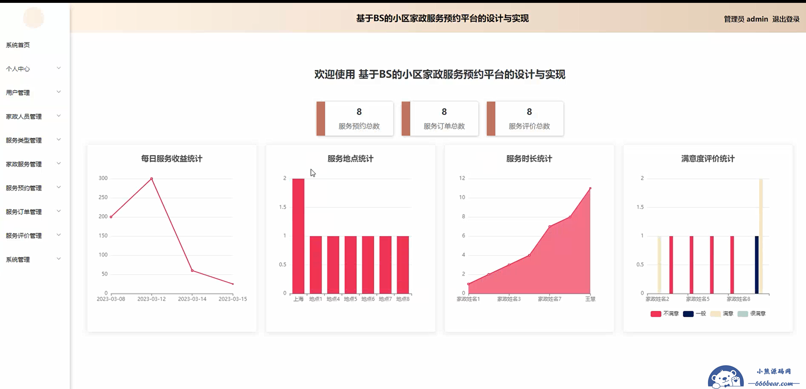Click the sidebar avatar circle logo
Screen dimensions: 806x389
click(x=34, y=18)
